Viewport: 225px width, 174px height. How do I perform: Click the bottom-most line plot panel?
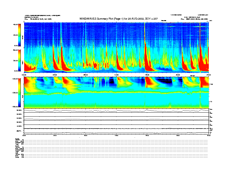click(116, 131)
